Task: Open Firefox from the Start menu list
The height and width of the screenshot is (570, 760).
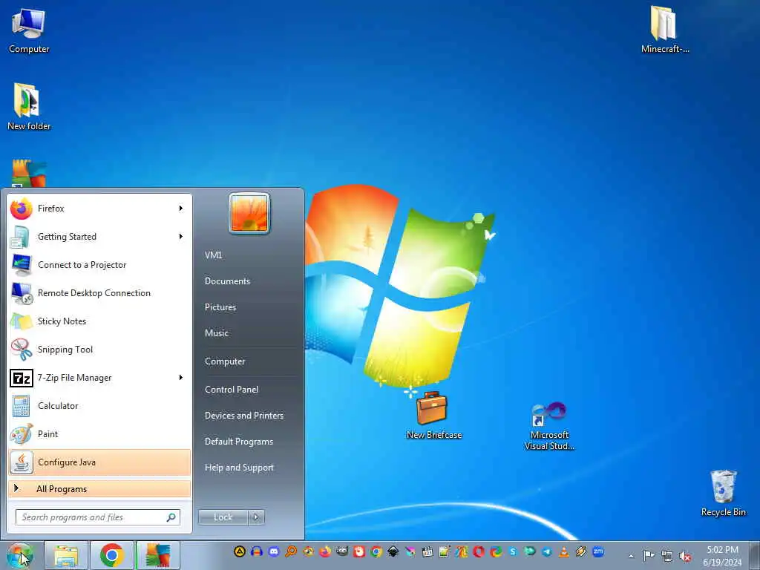Action: click(99, 209)
